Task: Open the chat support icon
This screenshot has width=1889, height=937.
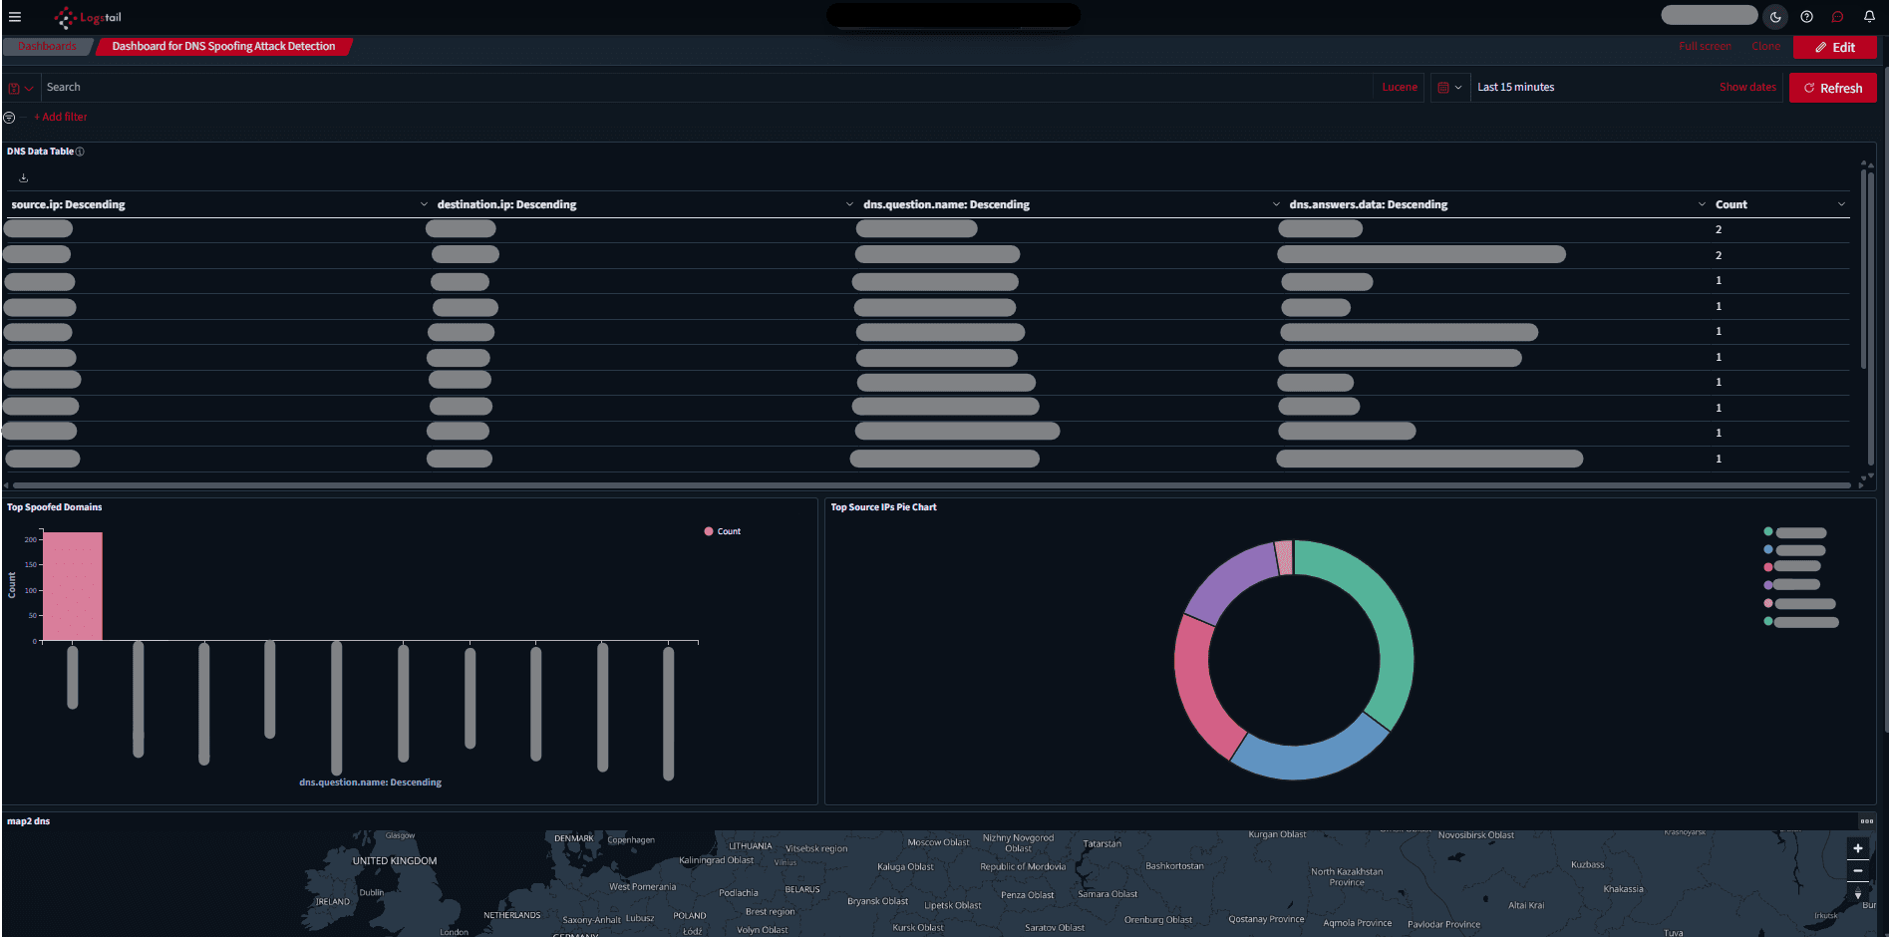Action: coord(1838,17)
